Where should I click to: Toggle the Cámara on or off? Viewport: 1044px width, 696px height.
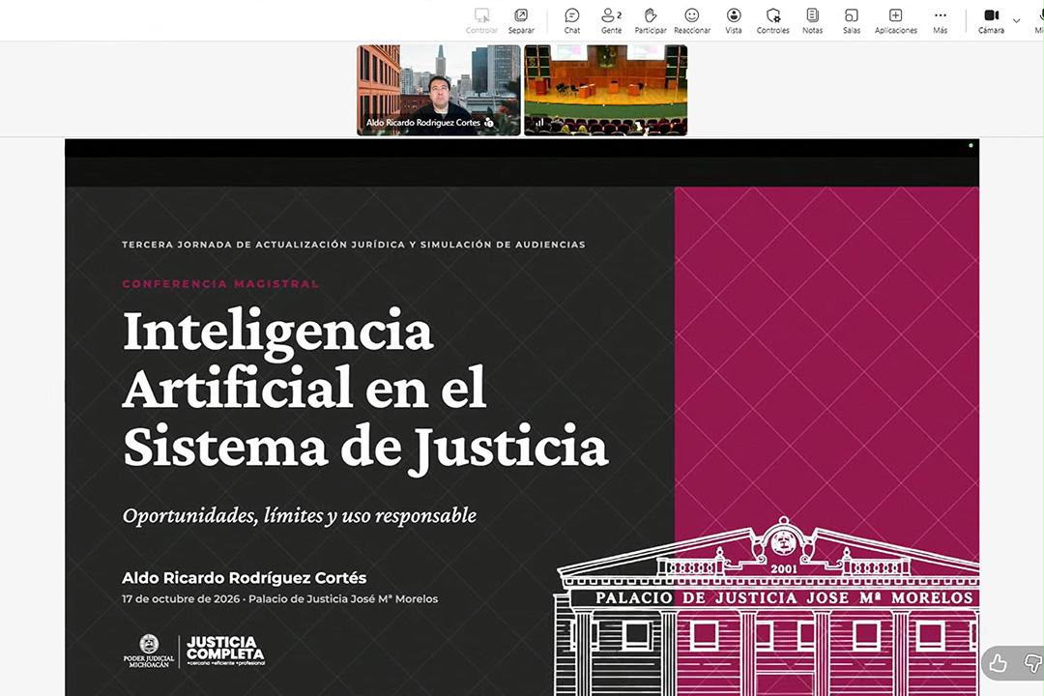tap(992, 20)
